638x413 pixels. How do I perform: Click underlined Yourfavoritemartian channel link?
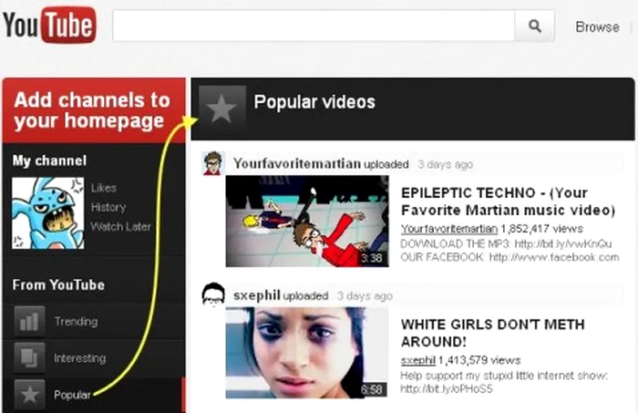pyautogui.click(x=449, y=229)
